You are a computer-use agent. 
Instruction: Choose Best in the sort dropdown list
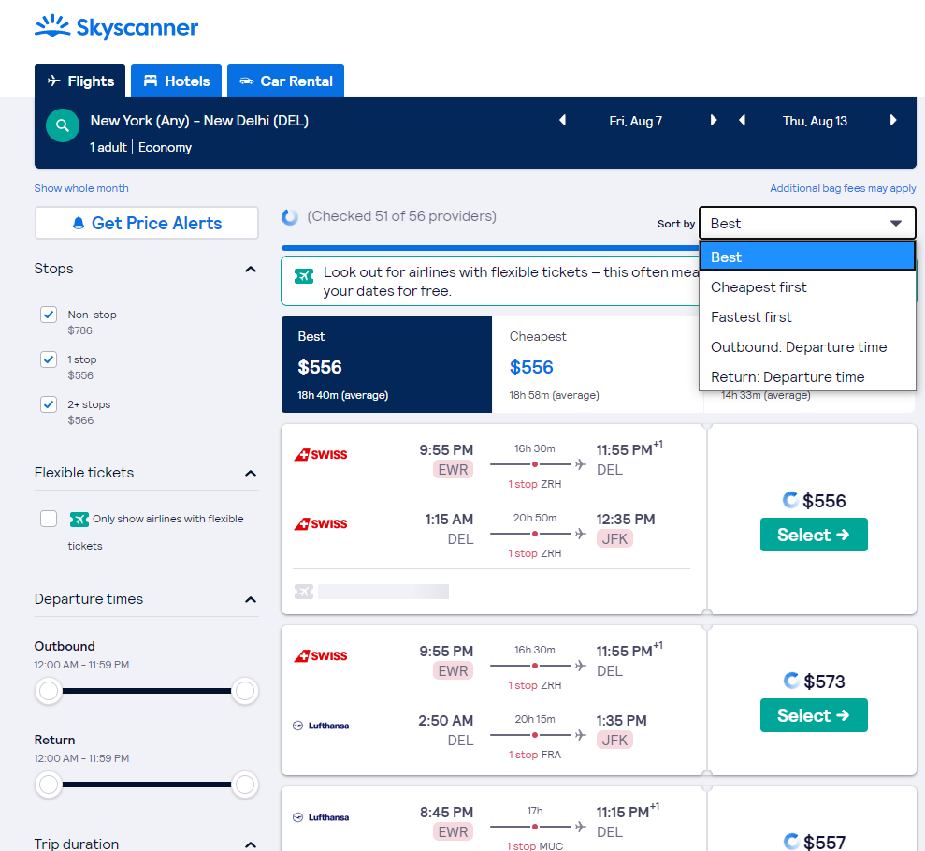807,257
